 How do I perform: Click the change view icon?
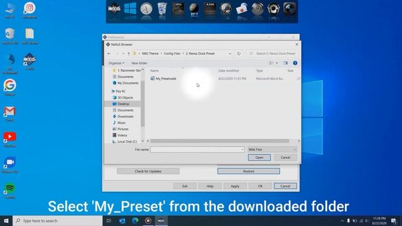click(271, 63)
